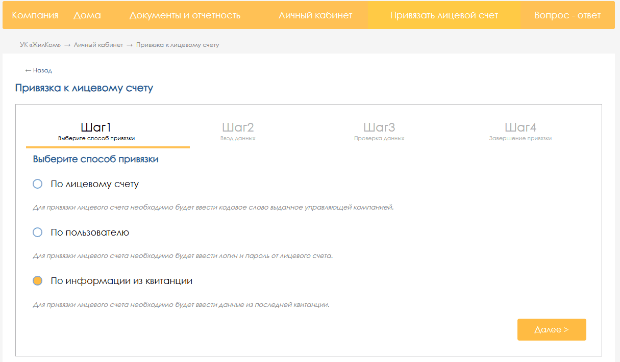Open "Привязать лицевой счет" menu item

click(x=444, y=15)
